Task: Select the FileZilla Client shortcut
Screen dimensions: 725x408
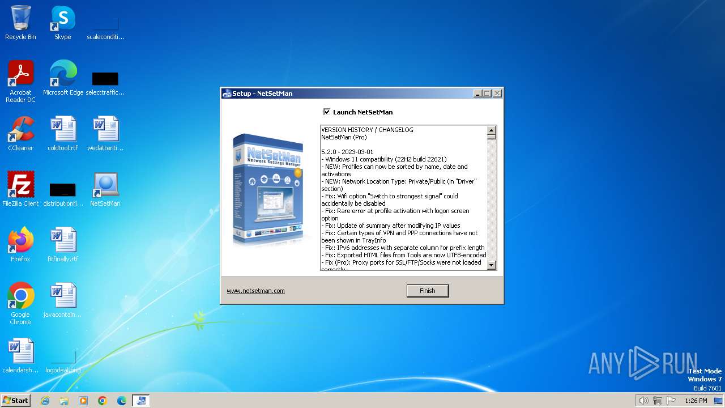Action: coord(20,189)
